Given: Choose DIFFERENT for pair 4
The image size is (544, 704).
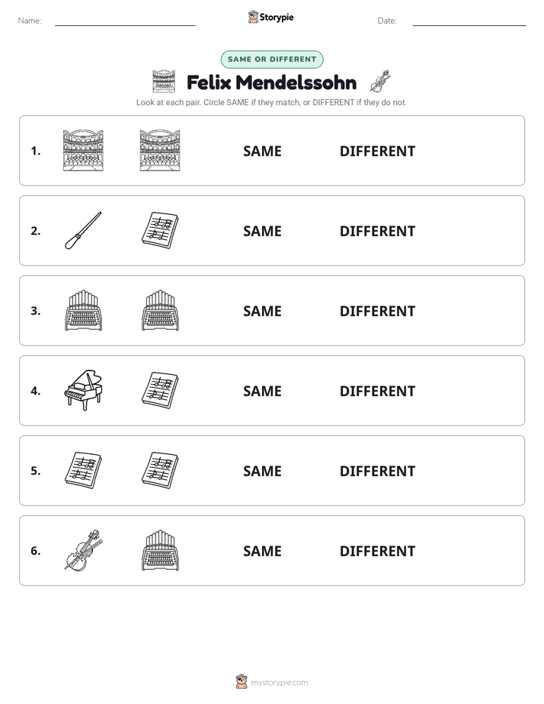Looking at the screenshot, I should click(x=377, y=391).
